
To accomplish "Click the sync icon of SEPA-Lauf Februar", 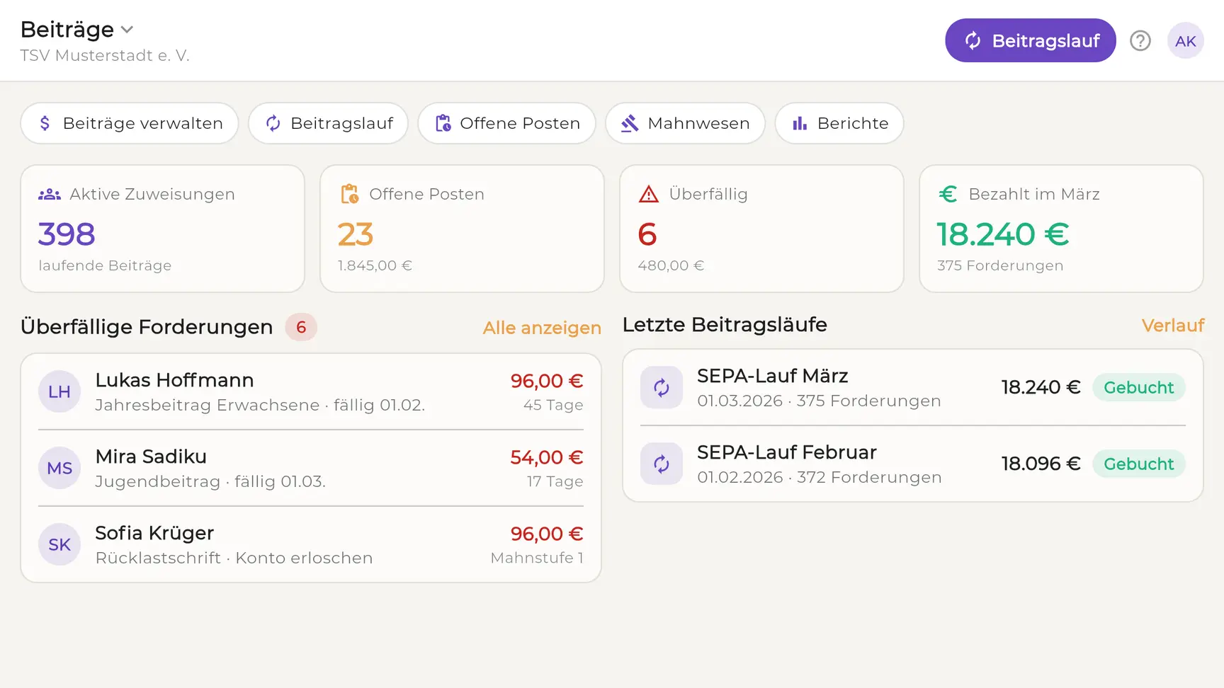I will point(662,464).
